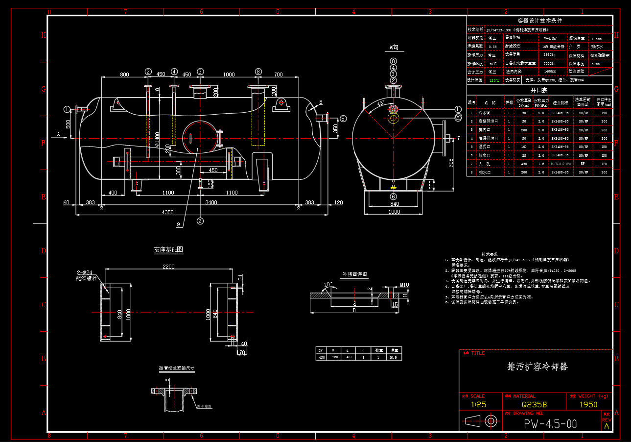Click the 排污水 medium value
631x442 pixels.
(x=597, y=46)
